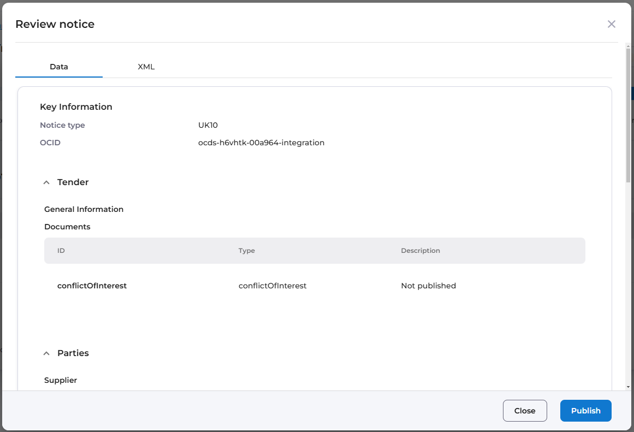Click the Description column header
Viewport: 634px width, 432px height.
(420, 251)
